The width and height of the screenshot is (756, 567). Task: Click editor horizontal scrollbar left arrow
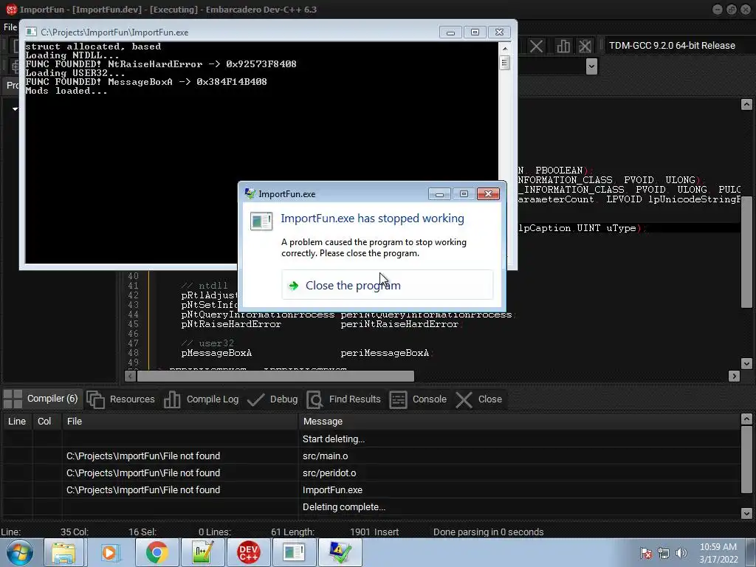[x=130, y=376]
